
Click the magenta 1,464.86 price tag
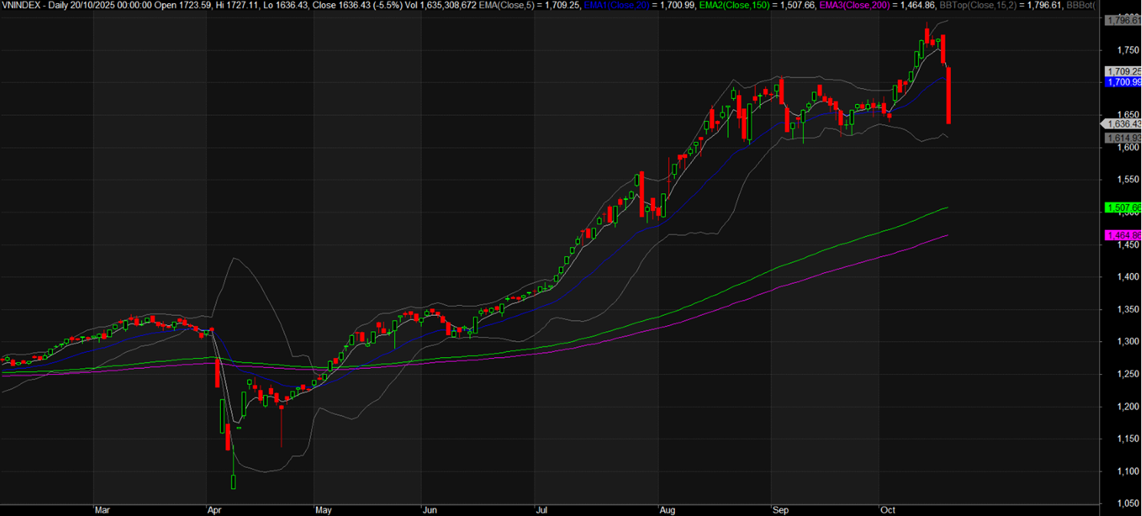point(1122,235)
